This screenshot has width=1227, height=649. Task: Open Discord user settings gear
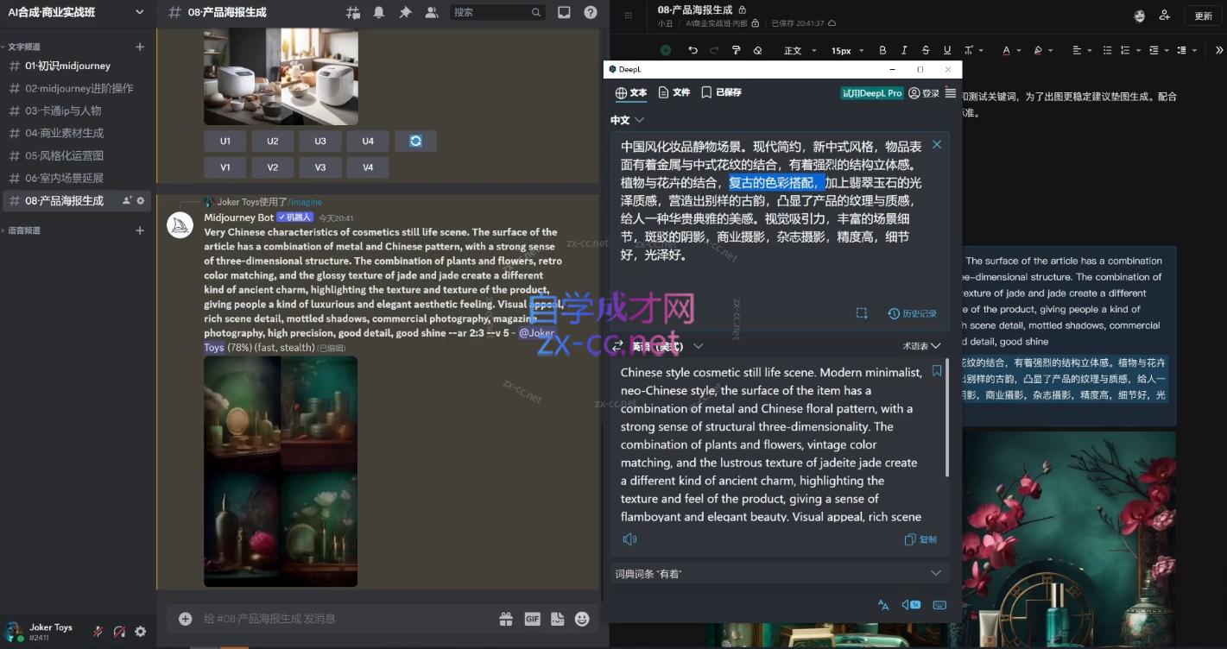tap(141, 632)
